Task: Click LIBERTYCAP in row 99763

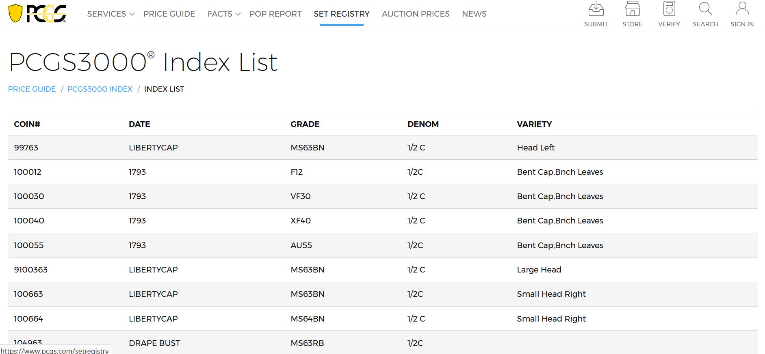Action: 153,148
